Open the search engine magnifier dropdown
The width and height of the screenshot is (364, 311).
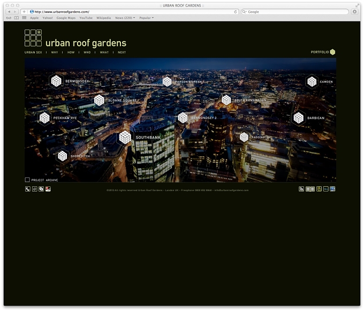[244, 12]
